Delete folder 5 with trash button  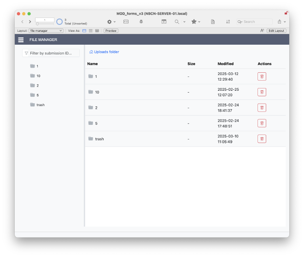(262, 123)
